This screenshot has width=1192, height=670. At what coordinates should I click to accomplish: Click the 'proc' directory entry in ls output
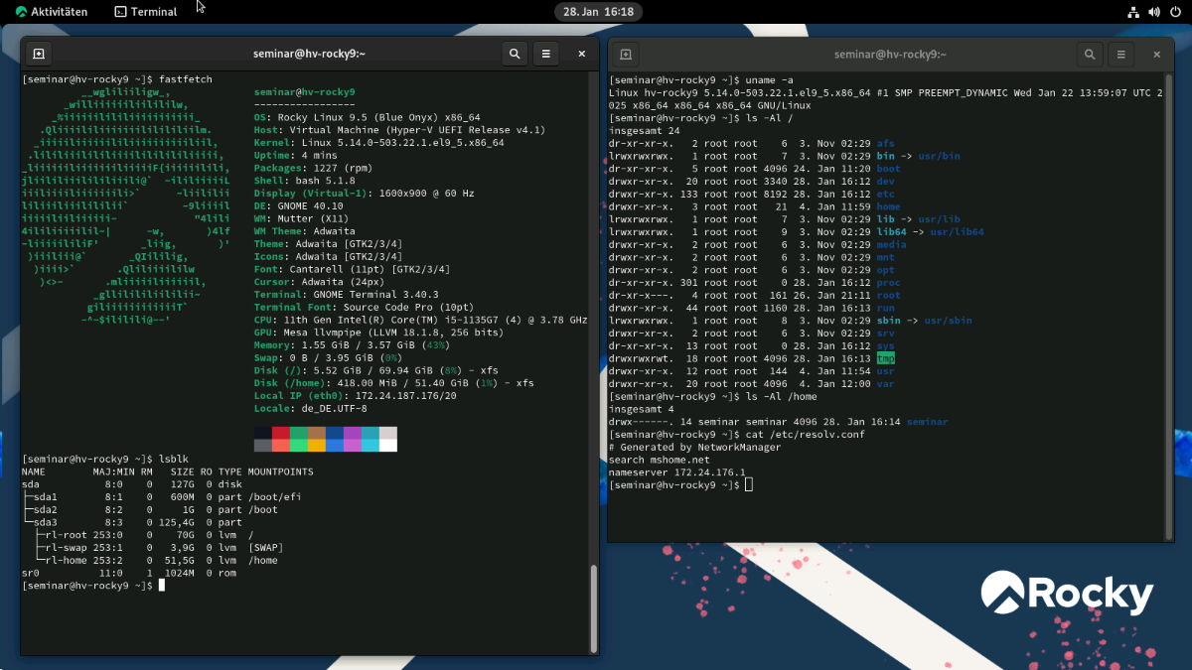pos(888,282)
